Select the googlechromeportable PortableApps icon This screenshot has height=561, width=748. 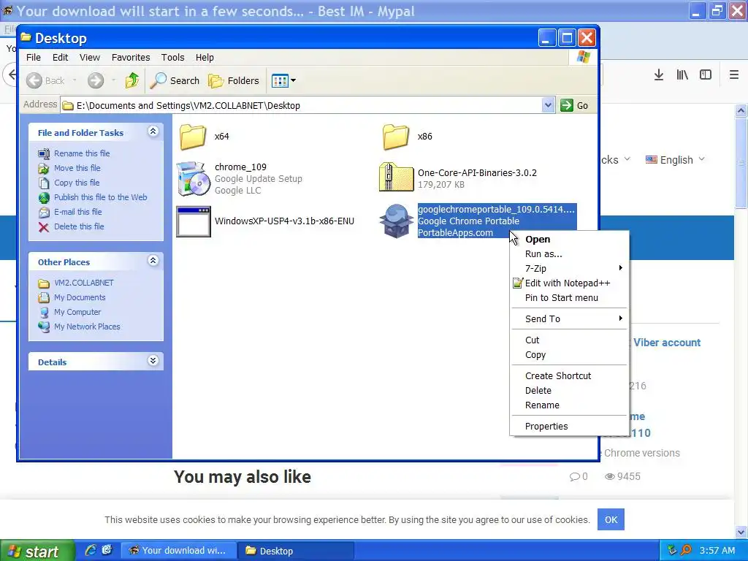click(396, 221)
